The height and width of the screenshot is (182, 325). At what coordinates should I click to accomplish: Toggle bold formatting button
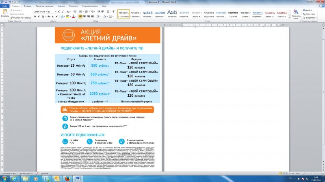coord(35,17)
